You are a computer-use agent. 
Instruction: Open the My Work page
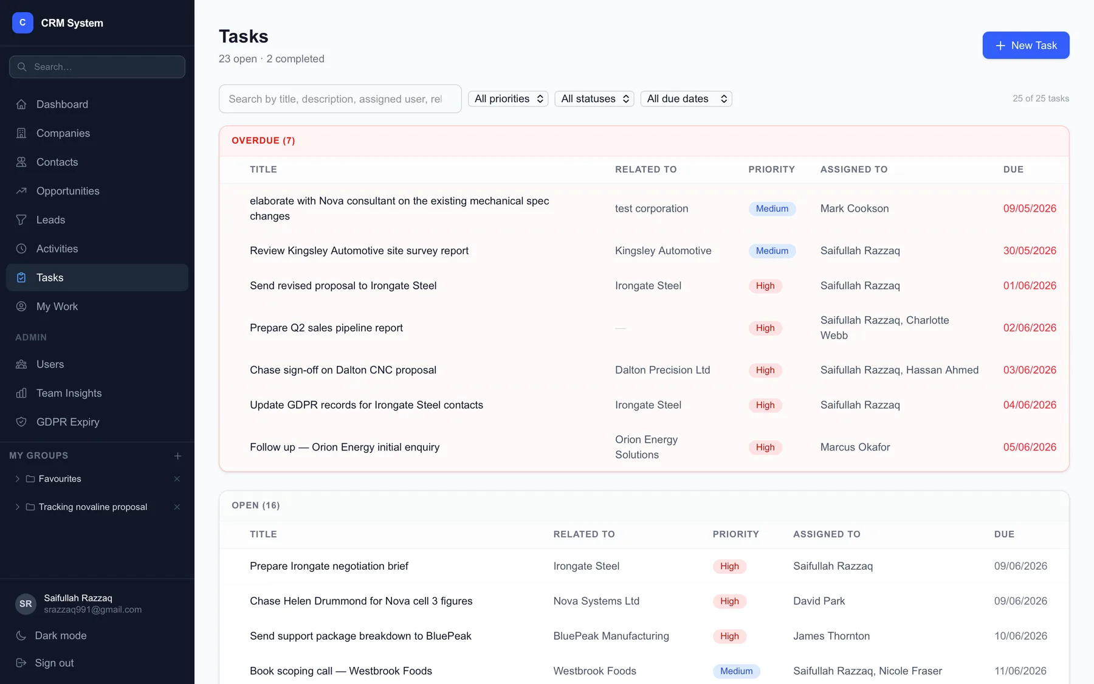coord(97,306)
